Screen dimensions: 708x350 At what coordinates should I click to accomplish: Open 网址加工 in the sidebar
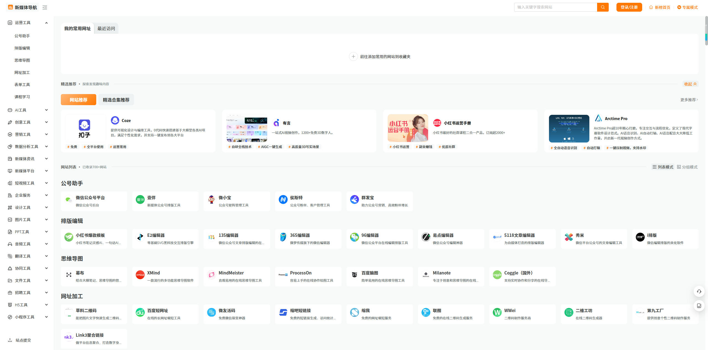22,72
